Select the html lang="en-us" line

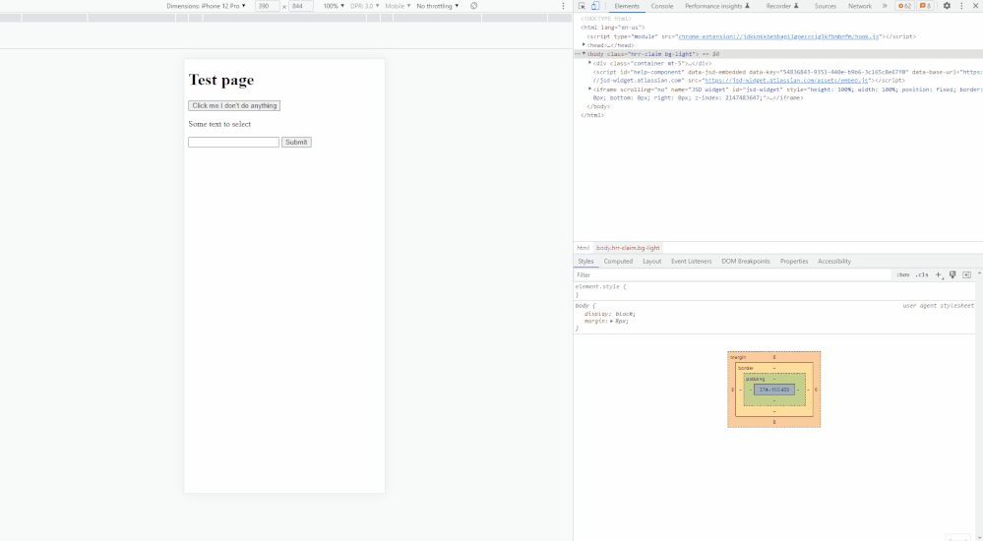coord(612,28)
